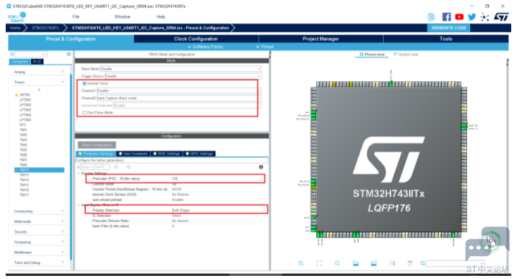Click the peripheral search magnifier icon
515x279 pixels.
pyautogui.click(x=12, y=54)
